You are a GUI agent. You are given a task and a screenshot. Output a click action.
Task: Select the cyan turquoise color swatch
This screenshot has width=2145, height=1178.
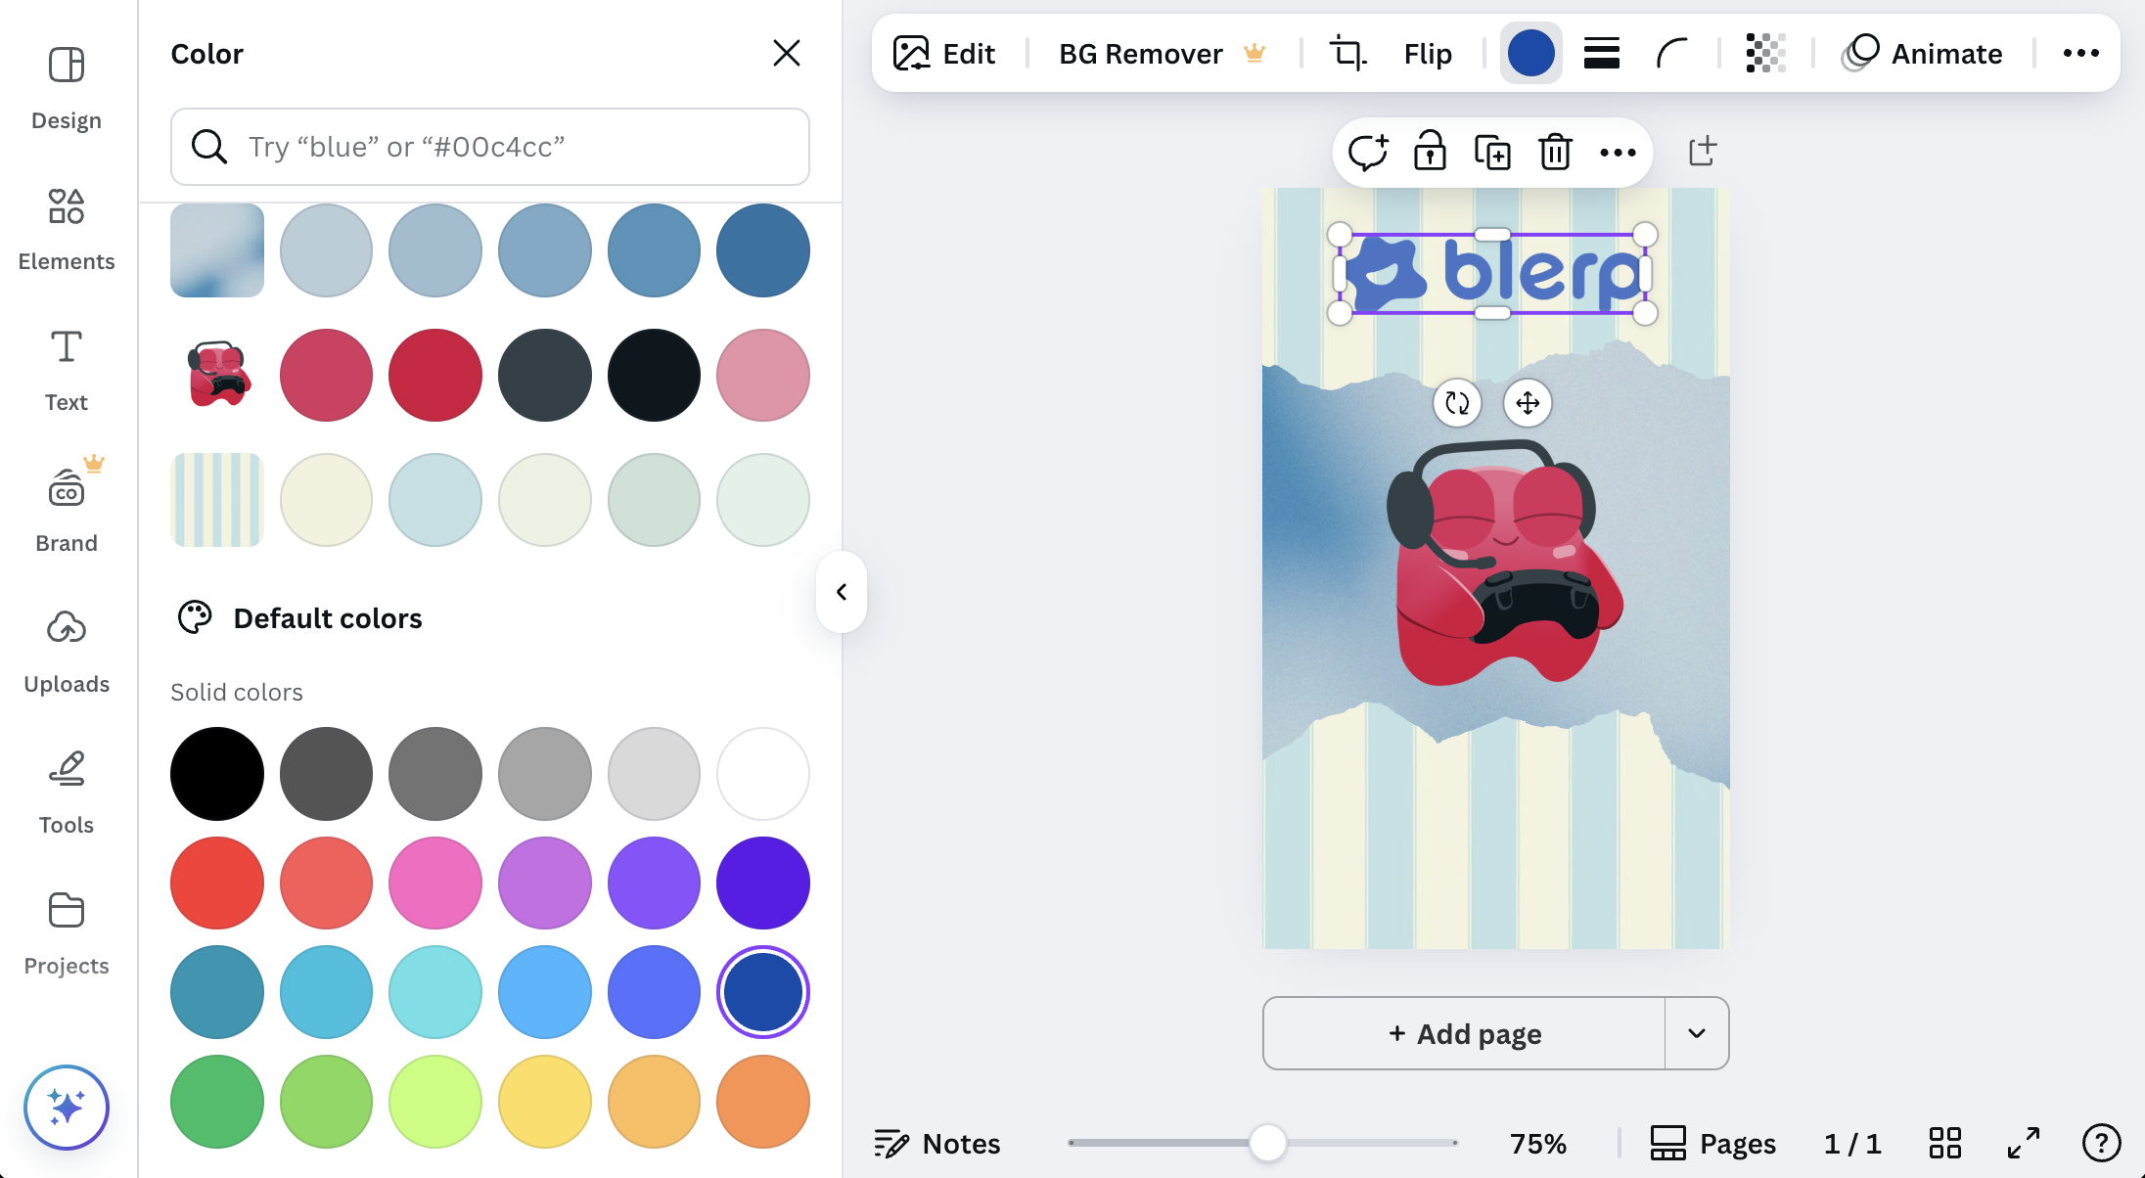click(x=435, y=992)
